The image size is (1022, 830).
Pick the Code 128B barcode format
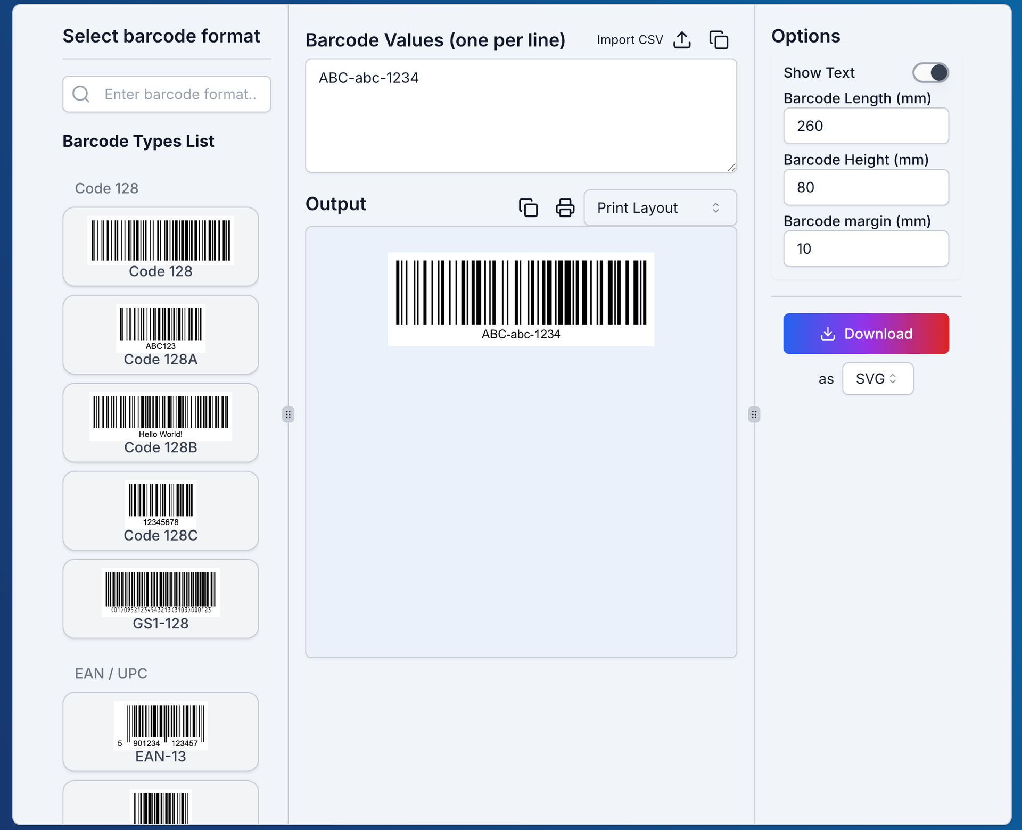160,423
